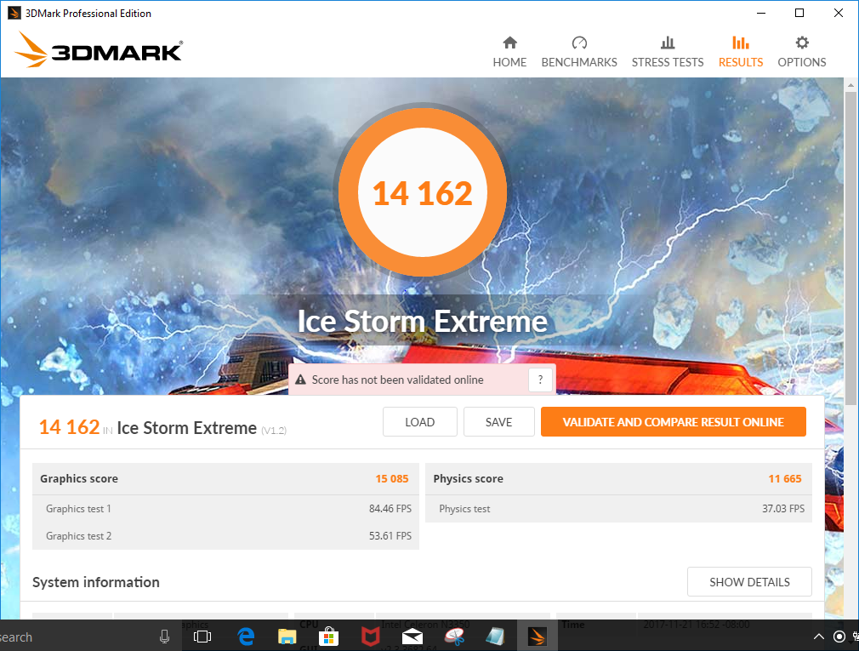Click the taskbar microphone icon
The image size is (859, 651).
[x=164, y=637]
